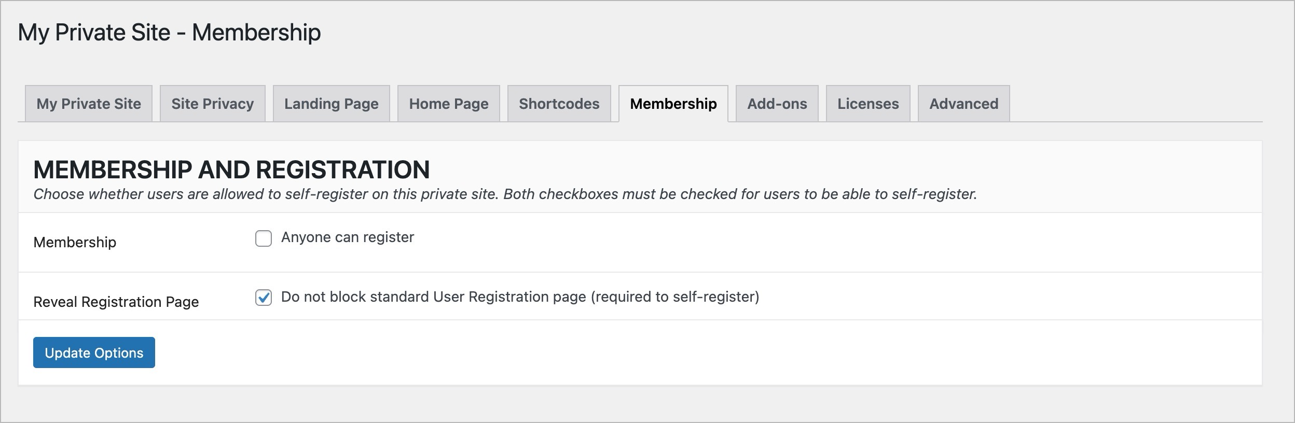Click the Update Options button
Screen dimensions: 1295x423
[94, 353]
